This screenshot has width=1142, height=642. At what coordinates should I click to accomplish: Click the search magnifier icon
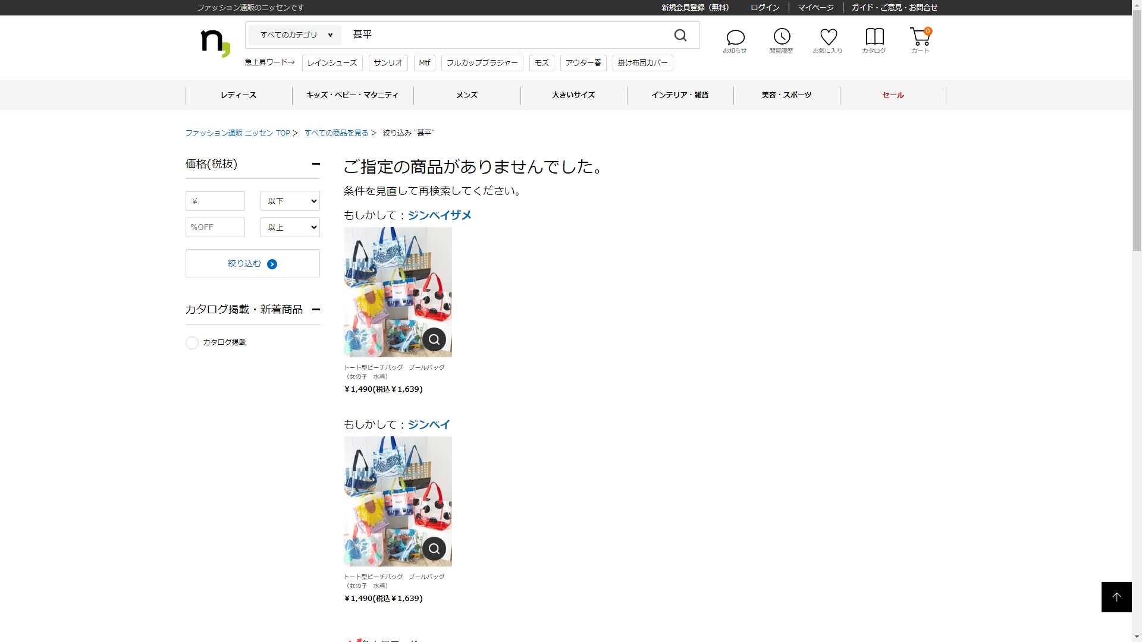coord(680,36)
